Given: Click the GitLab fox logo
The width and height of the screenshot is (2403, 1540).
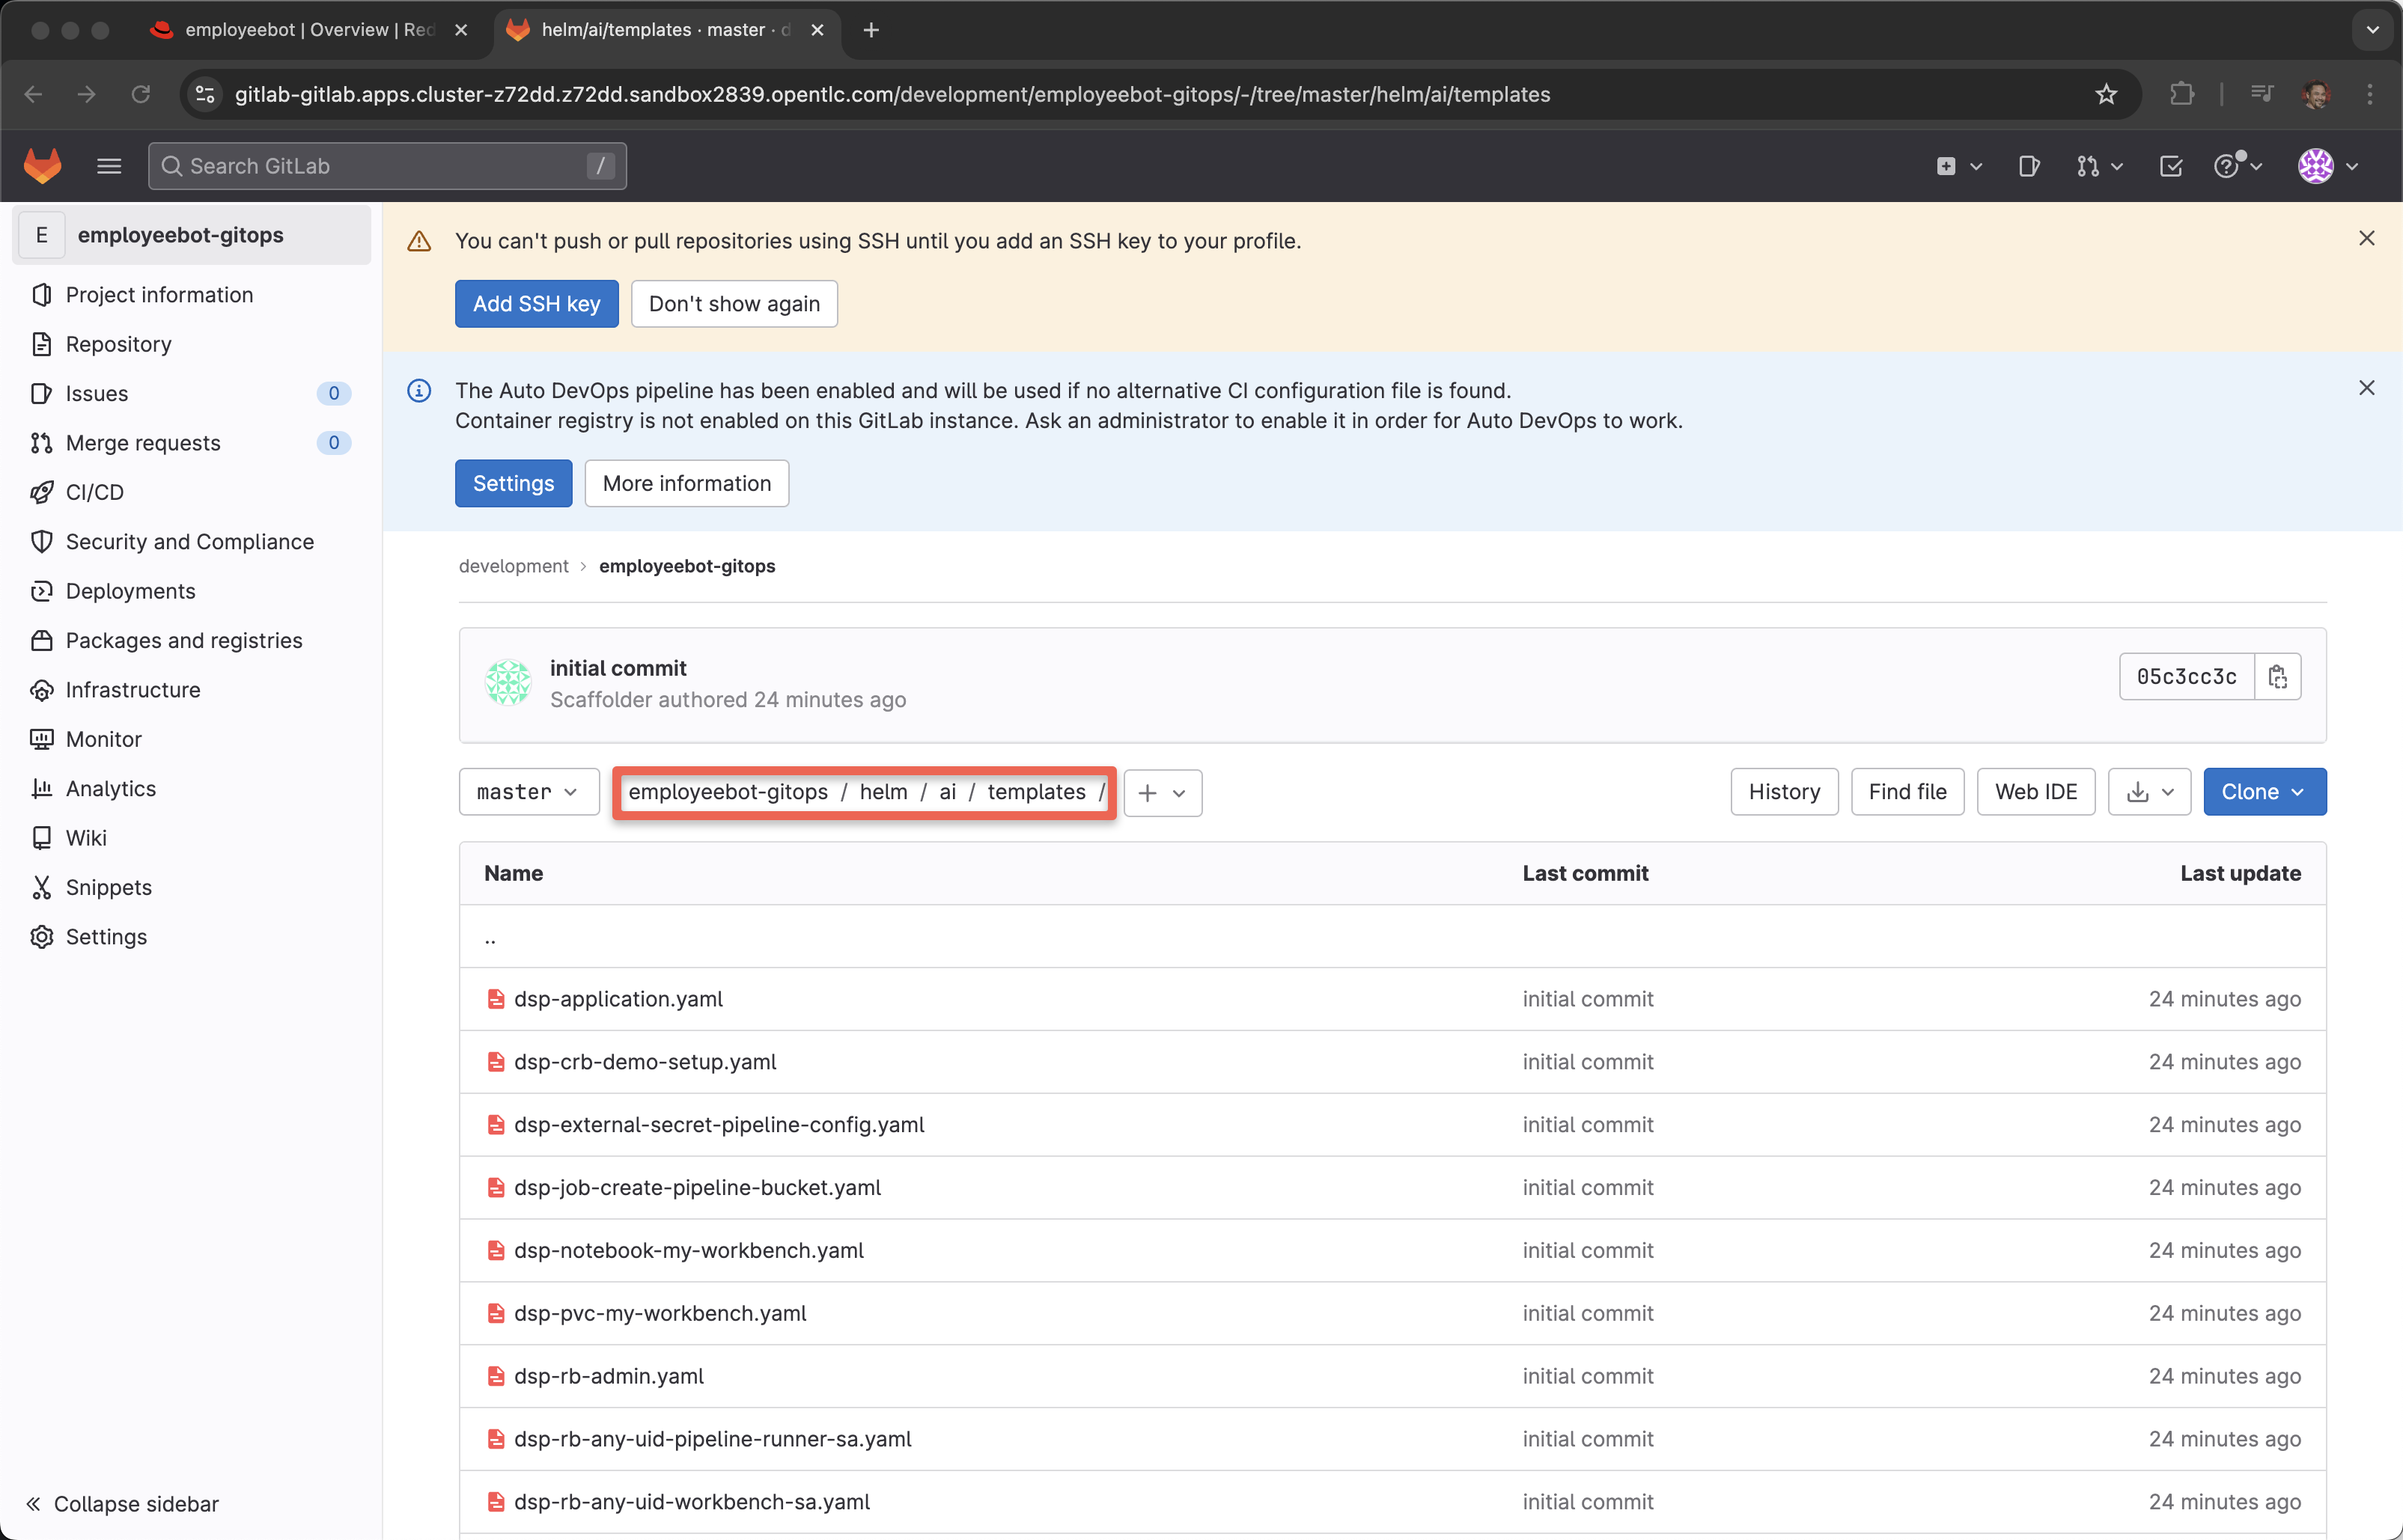Looking at the screenshot, I should pyautogui.click(x=42, y=166).
